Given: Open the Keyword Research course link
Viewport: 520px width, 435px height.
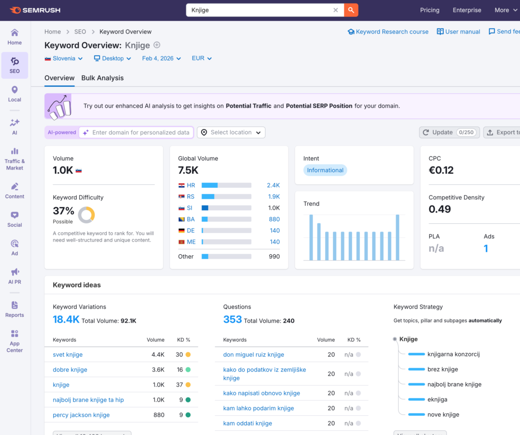Looking at the screenshot, I should point(388,31).
